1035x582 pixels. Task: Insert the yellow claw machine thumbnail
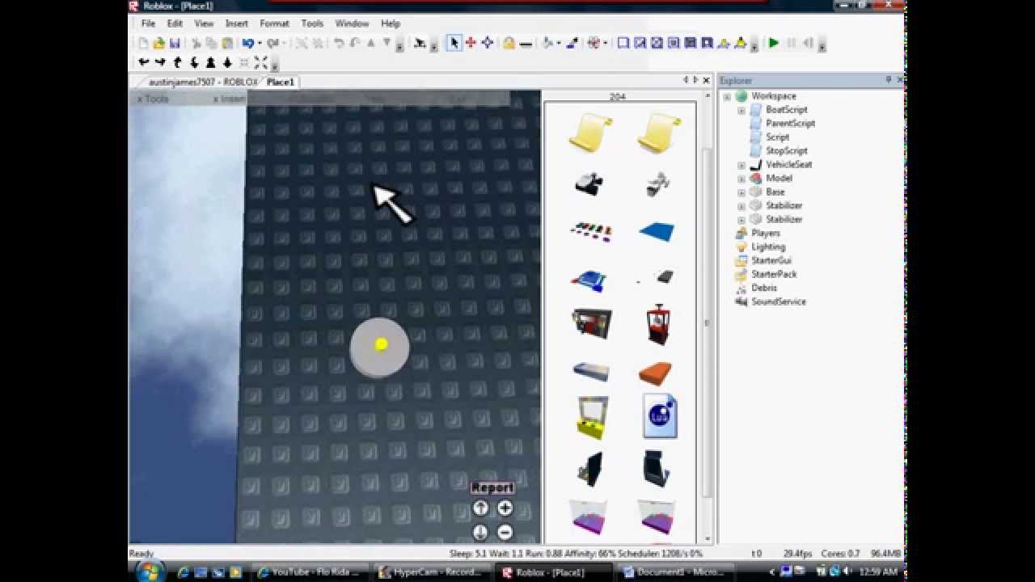[x=592, y=418]
